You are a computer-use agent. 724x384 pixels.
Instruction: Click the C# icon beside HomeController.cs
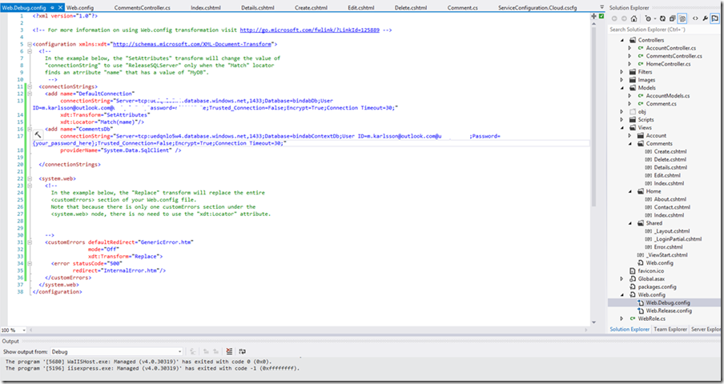[641, 64]
